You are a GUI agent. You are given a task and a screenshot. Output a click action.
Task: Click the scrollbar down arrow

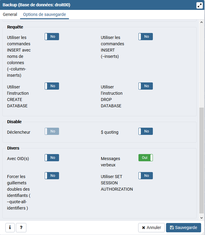(x=201, y=218)
